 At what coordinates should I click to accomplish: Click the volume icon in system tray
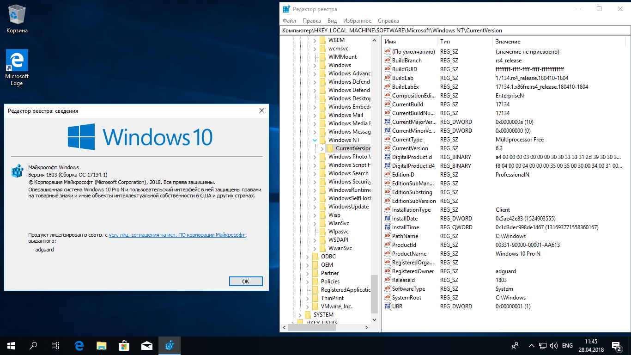point(554,346)
